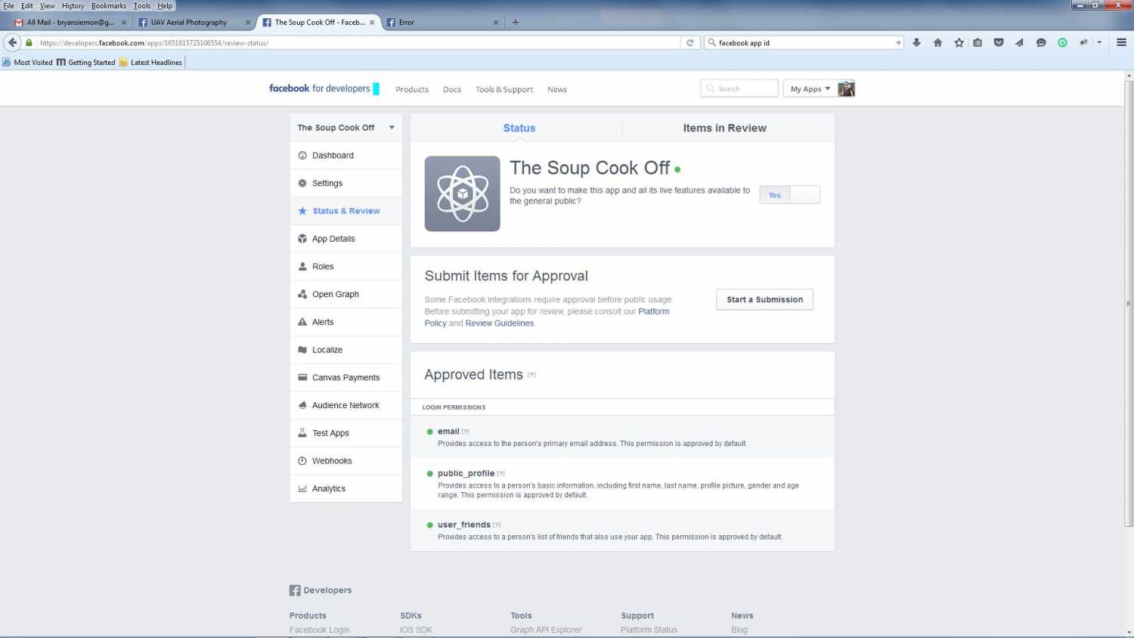Click the Firefox back arrow button
1134x638 pixels.
[12, 42]
